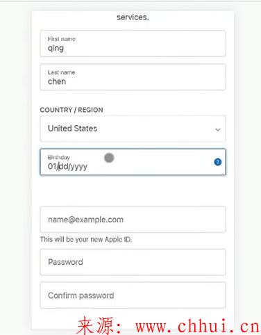Click the small Last name label

click(x=61, y=72)
